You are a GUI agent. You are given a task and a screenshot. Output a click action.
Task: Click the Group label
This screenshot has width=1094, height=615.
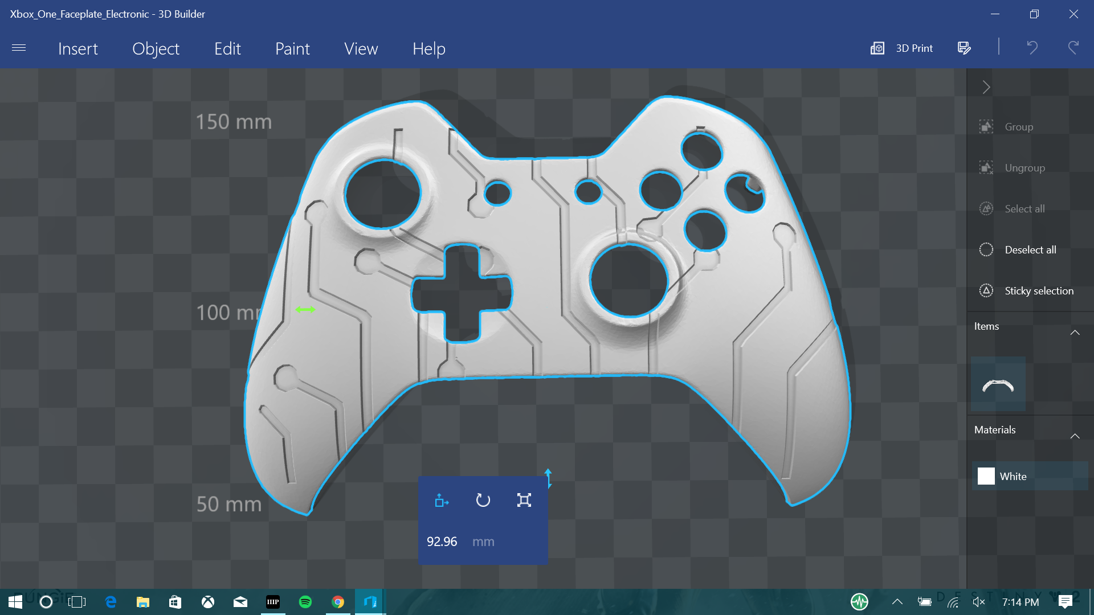point(1019,127)
